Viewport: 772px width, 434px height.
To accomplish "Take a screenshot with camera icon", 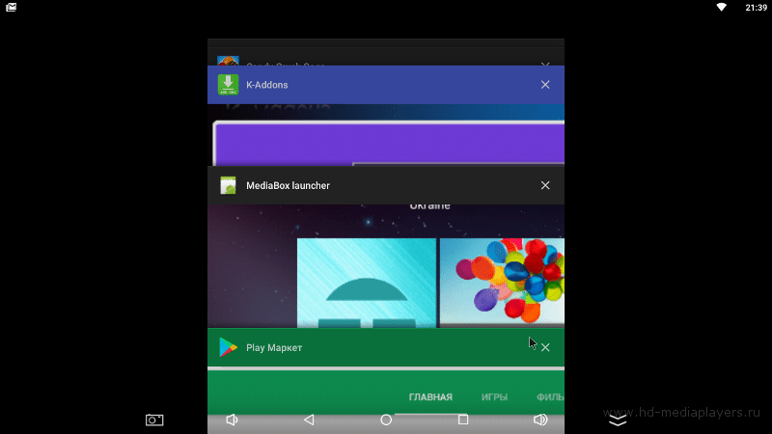I will pos(154,420).
